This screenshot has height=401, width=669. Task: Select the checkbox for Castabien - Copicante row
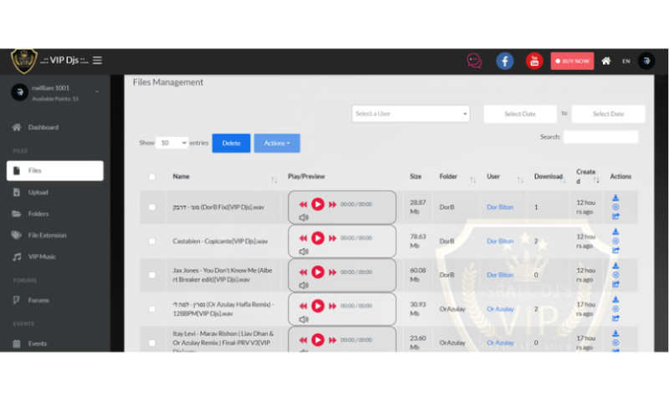[x=151, y=241]
